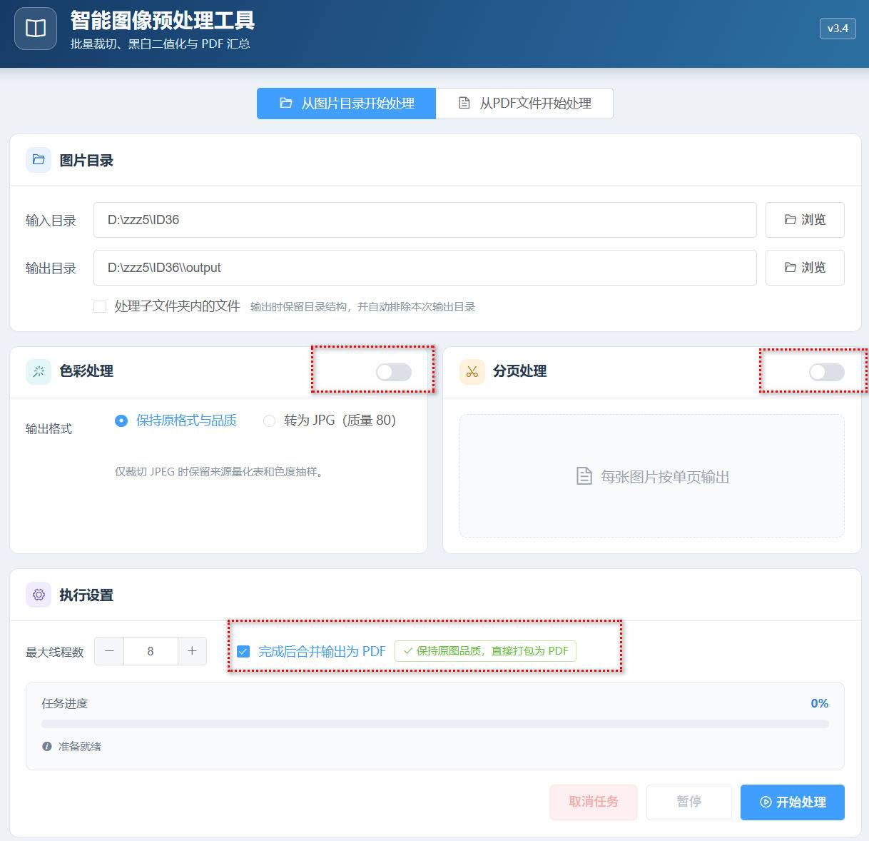
Task: Check 处理子文件夹内的文件 option
Action: (100, 306)
